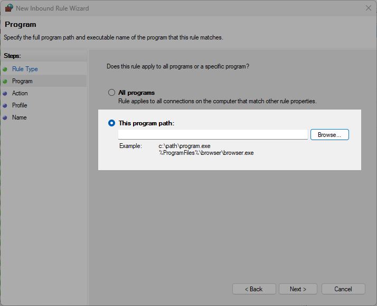Click the 'Specify the full program path' instruction
This screenshot has width=377, height=306.
click(114, 37)
